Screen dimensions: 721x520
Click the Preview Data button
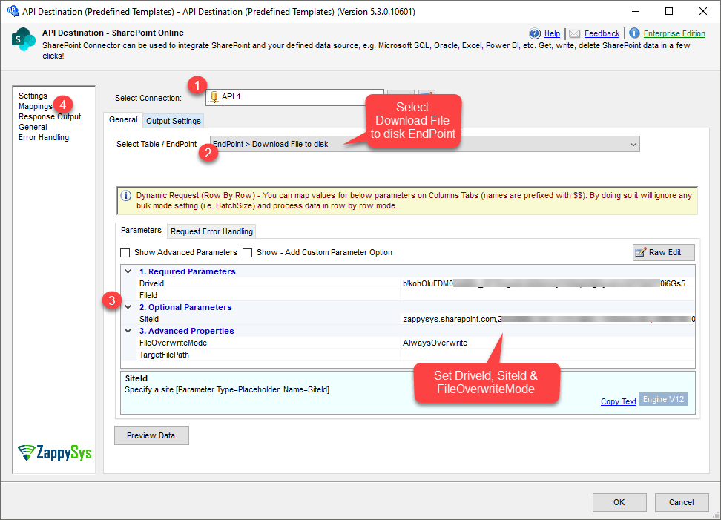151,435
